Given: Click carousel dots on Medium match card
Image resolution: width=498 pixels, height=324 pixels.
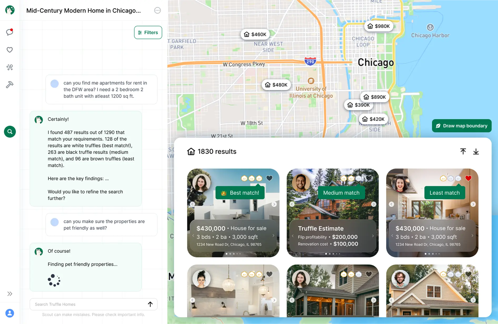Looking at the screenshot, I should pyautogui.click(x=333, y=254).
